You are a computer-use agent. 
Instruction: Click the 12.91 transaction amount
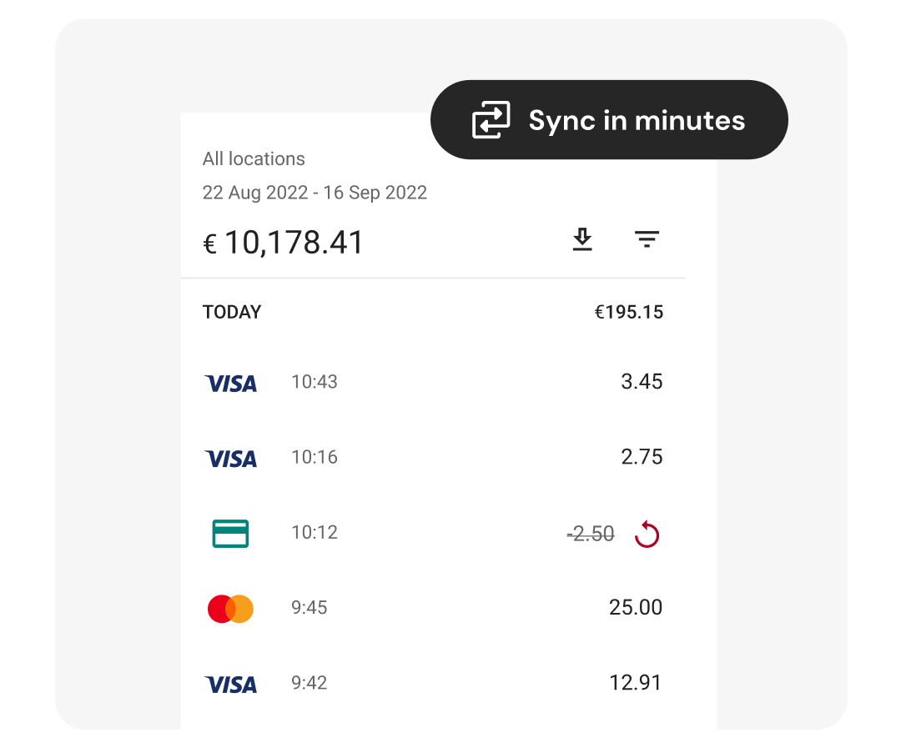(x=636, y=683)
